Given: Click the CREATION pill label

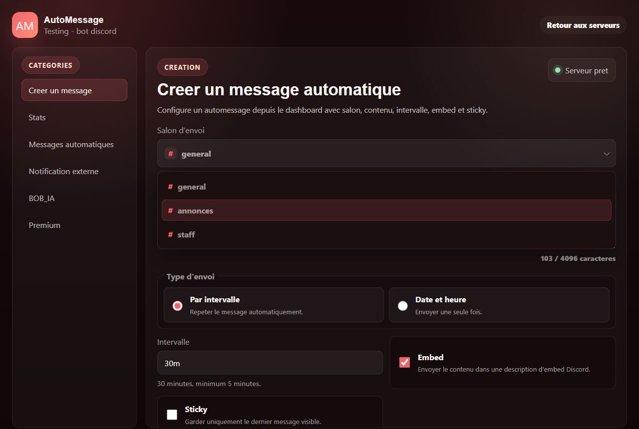Looking at the screenshot, I should (x=182, y=67).
